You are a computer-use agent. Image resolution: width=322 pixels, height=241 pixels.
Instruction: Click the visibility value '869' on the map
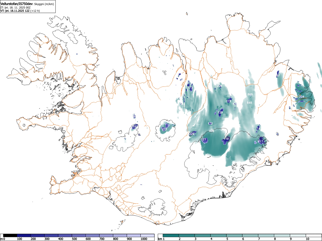[250, 94]
